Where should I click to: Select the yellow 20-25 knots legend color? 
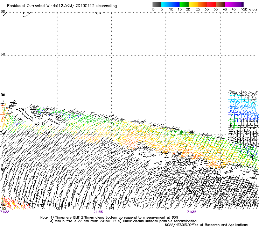click(193, 4)
